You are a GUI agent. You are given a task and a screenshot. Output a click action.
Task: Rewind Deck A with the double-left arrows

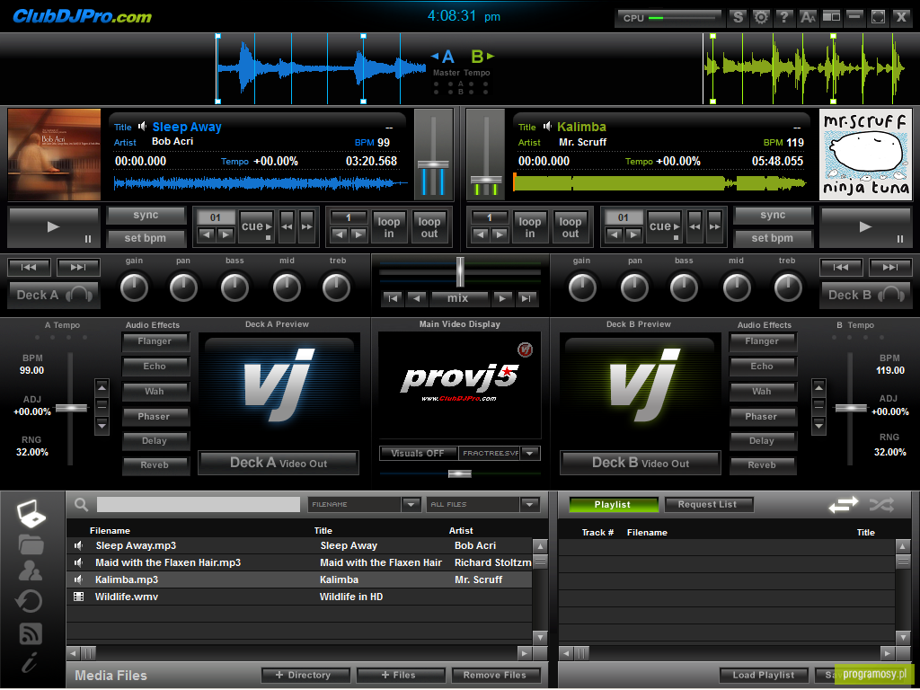(287, 226)
